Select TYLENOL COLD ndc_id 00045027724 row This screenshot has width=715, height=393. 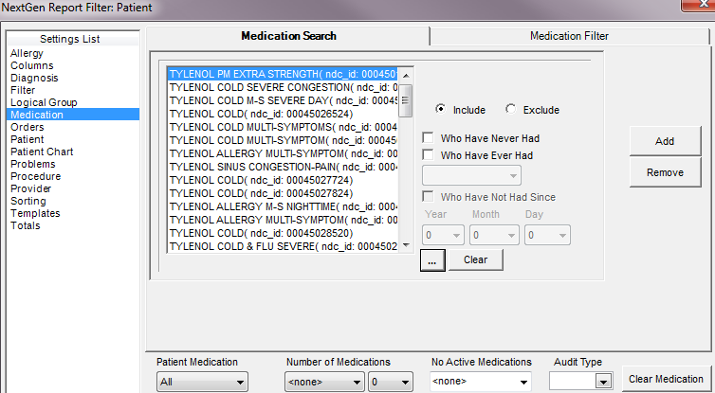(x=283, y=180)
